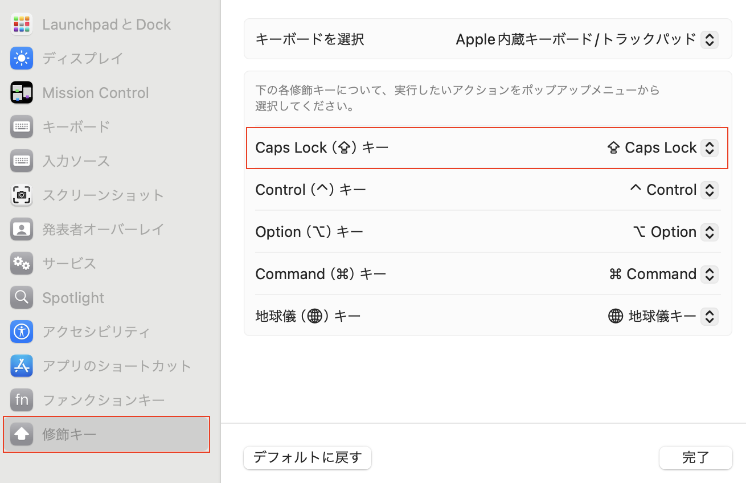
Task: Click the ディスプレイ sun icon
Action: coord(22,58)
